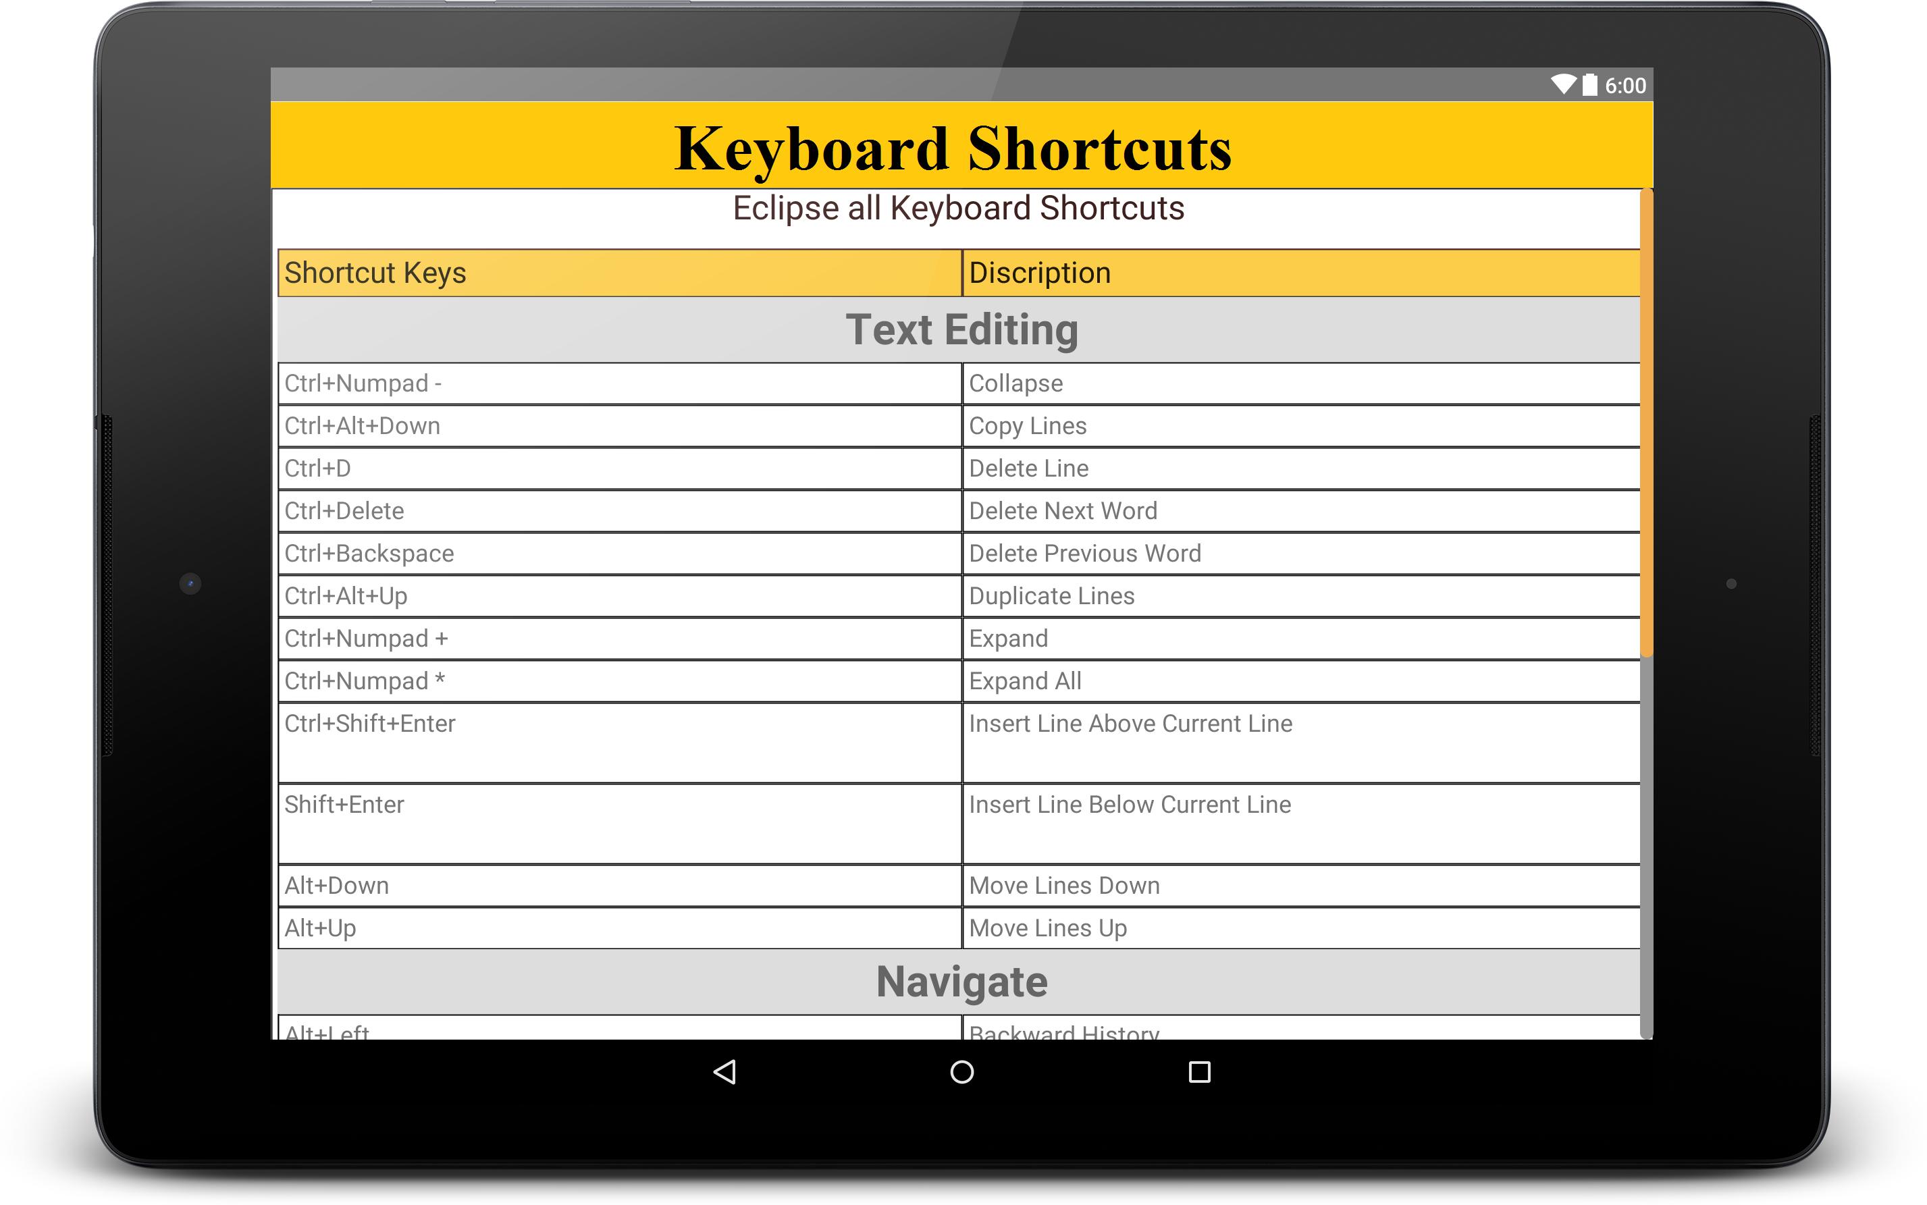This screenshot has width=1927, height=1205.
Task: Click the Ctrl+Numpad * shortcut cell
Action: 620,680
